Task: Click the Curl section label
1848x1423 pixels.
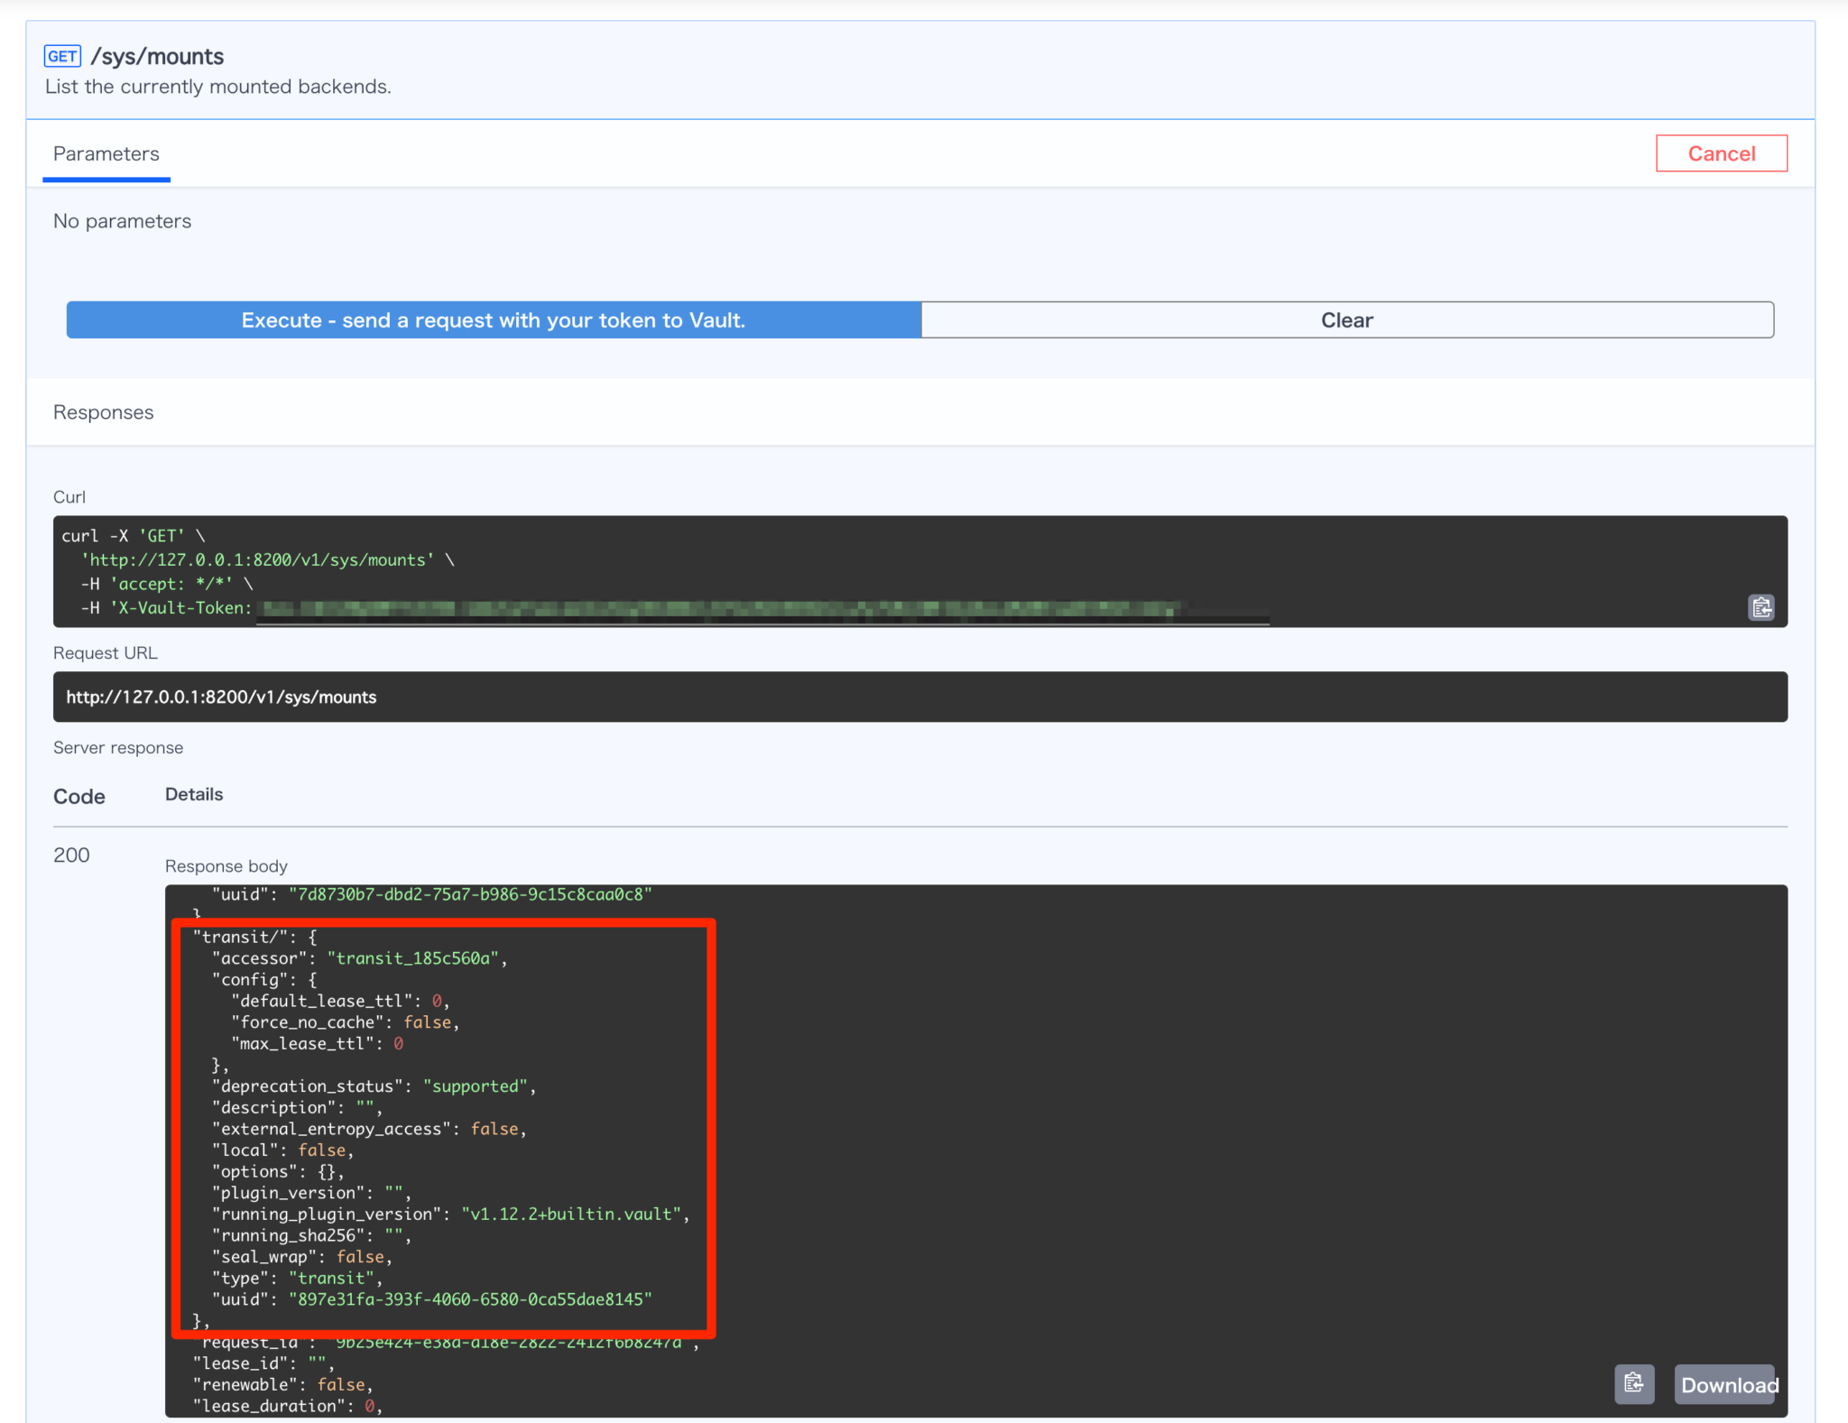Action: tap(69, 496)
